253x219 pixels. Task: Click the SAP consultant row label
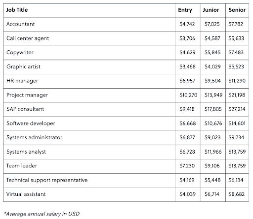pos(25,109)
